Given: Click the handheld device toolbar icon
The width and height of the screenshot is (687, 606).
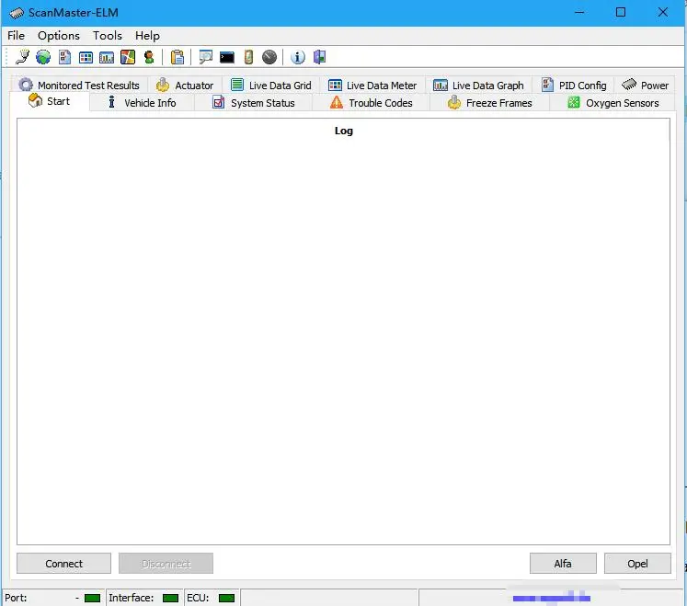Looking at the screenshot, I should point(248,57).
